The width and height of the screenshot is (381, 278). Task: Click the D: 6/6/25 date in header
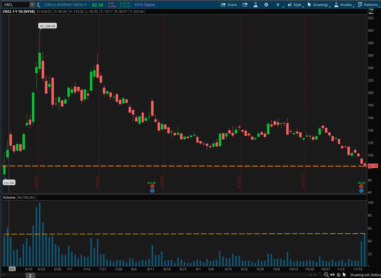(x=44, y=11)
